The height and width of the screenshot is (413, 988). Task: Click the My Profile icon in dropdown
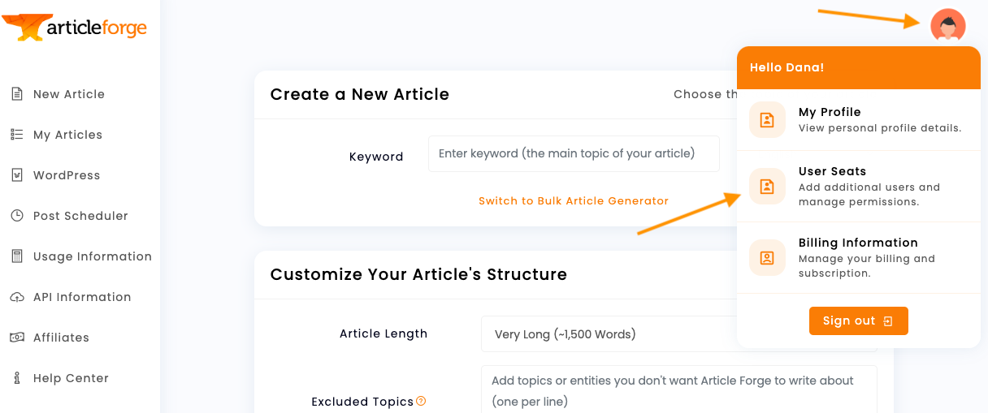pyautogui.click(x=767, y=120)
